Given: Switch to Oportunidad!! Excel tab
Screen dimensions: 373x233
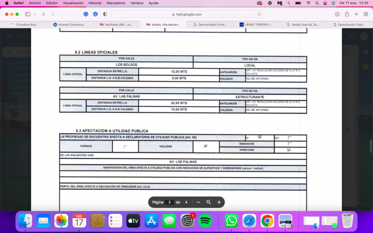Looking at the screenshot, I should click(x=210, y=25).
